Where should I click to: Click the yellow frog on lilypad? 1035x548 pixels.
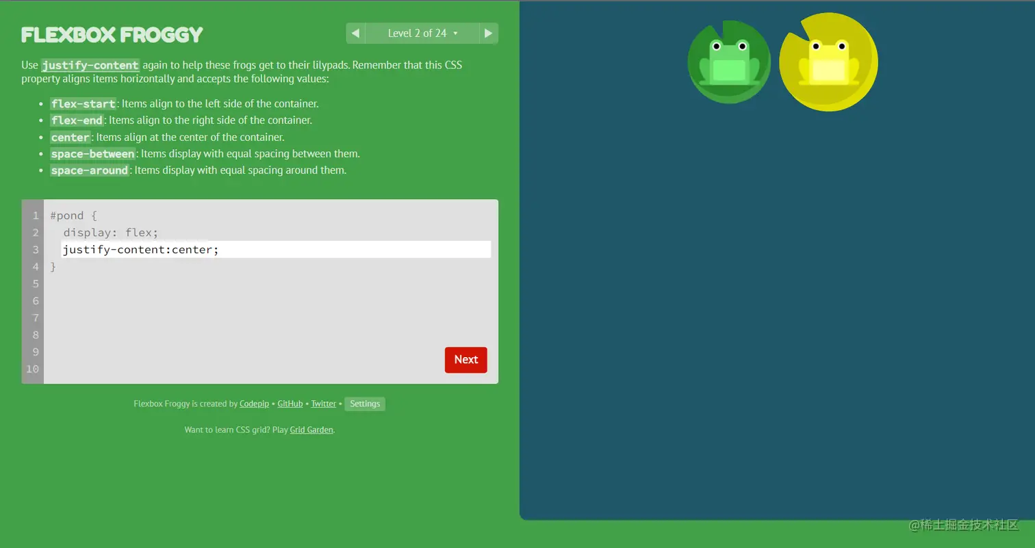[x=828, y=62]
